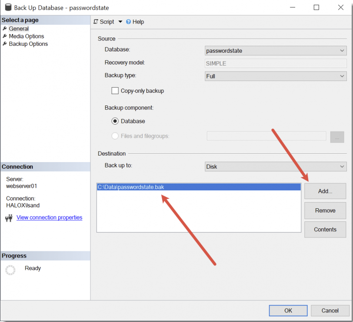The image size is (353, 322).
Task: Select the Files and filegroups radio
Action: click(x=115, y=136)
